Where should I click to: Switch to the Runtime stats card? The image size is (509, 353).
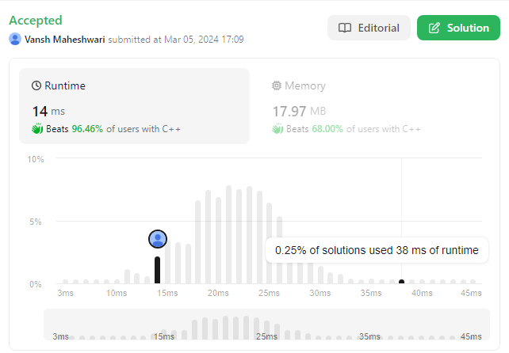[x=134, y=105]
